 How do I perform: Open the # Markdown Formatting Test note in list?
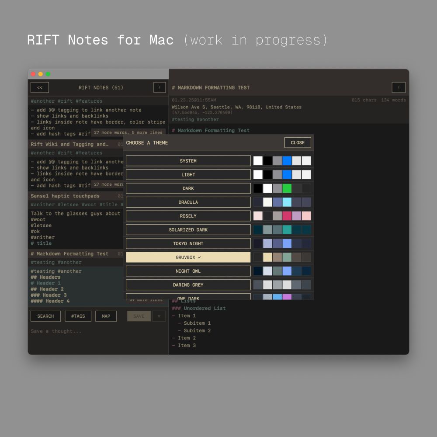[x=69, y=253]
